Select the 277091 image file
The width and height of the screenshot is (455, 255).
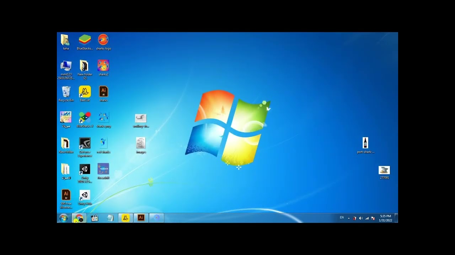tap(384, 172)
